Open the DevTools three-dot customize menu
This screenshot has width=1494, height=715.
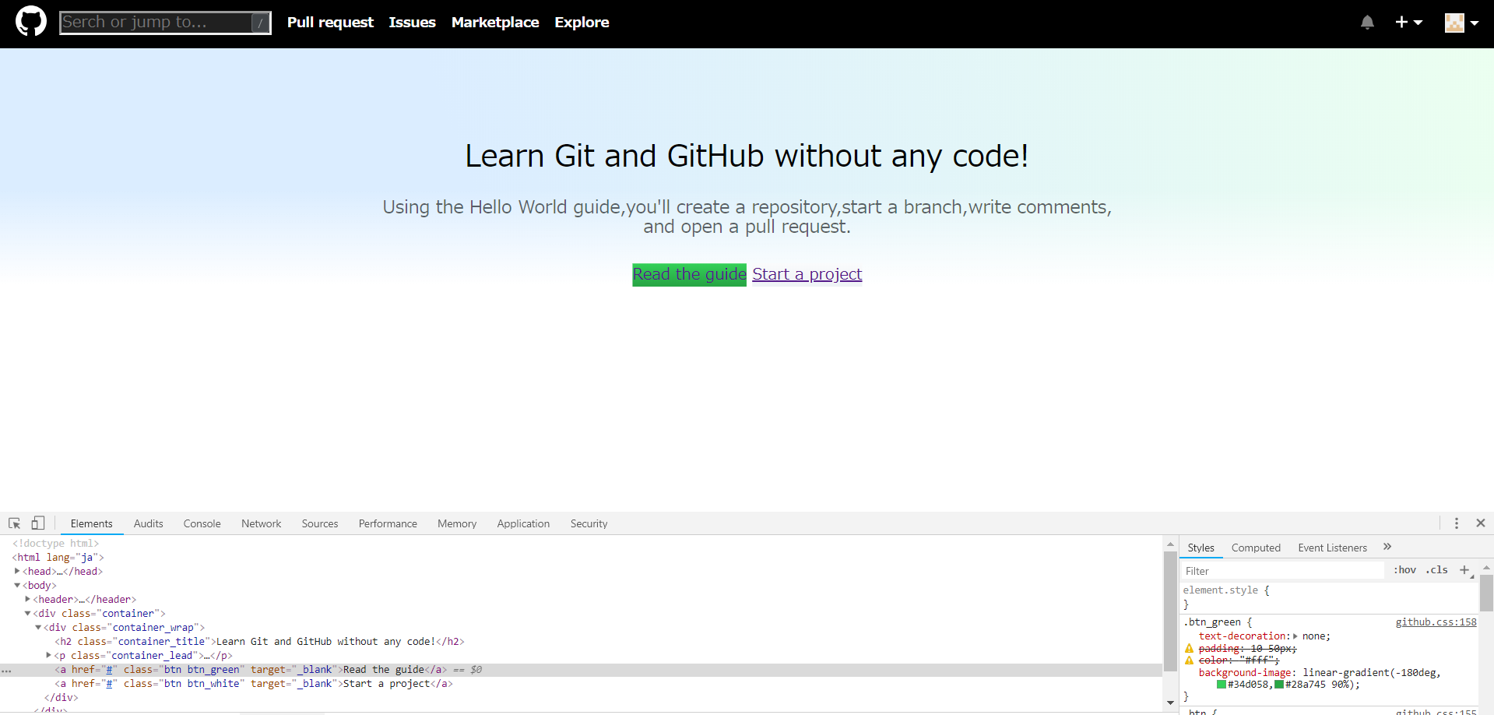tap(1456, 523)
